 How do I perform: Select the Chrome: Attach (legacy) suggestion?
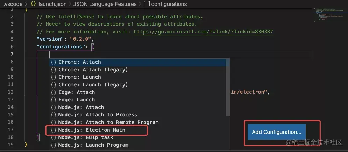93,70
